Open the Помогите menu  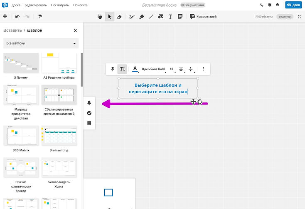(x=80, y=5)
